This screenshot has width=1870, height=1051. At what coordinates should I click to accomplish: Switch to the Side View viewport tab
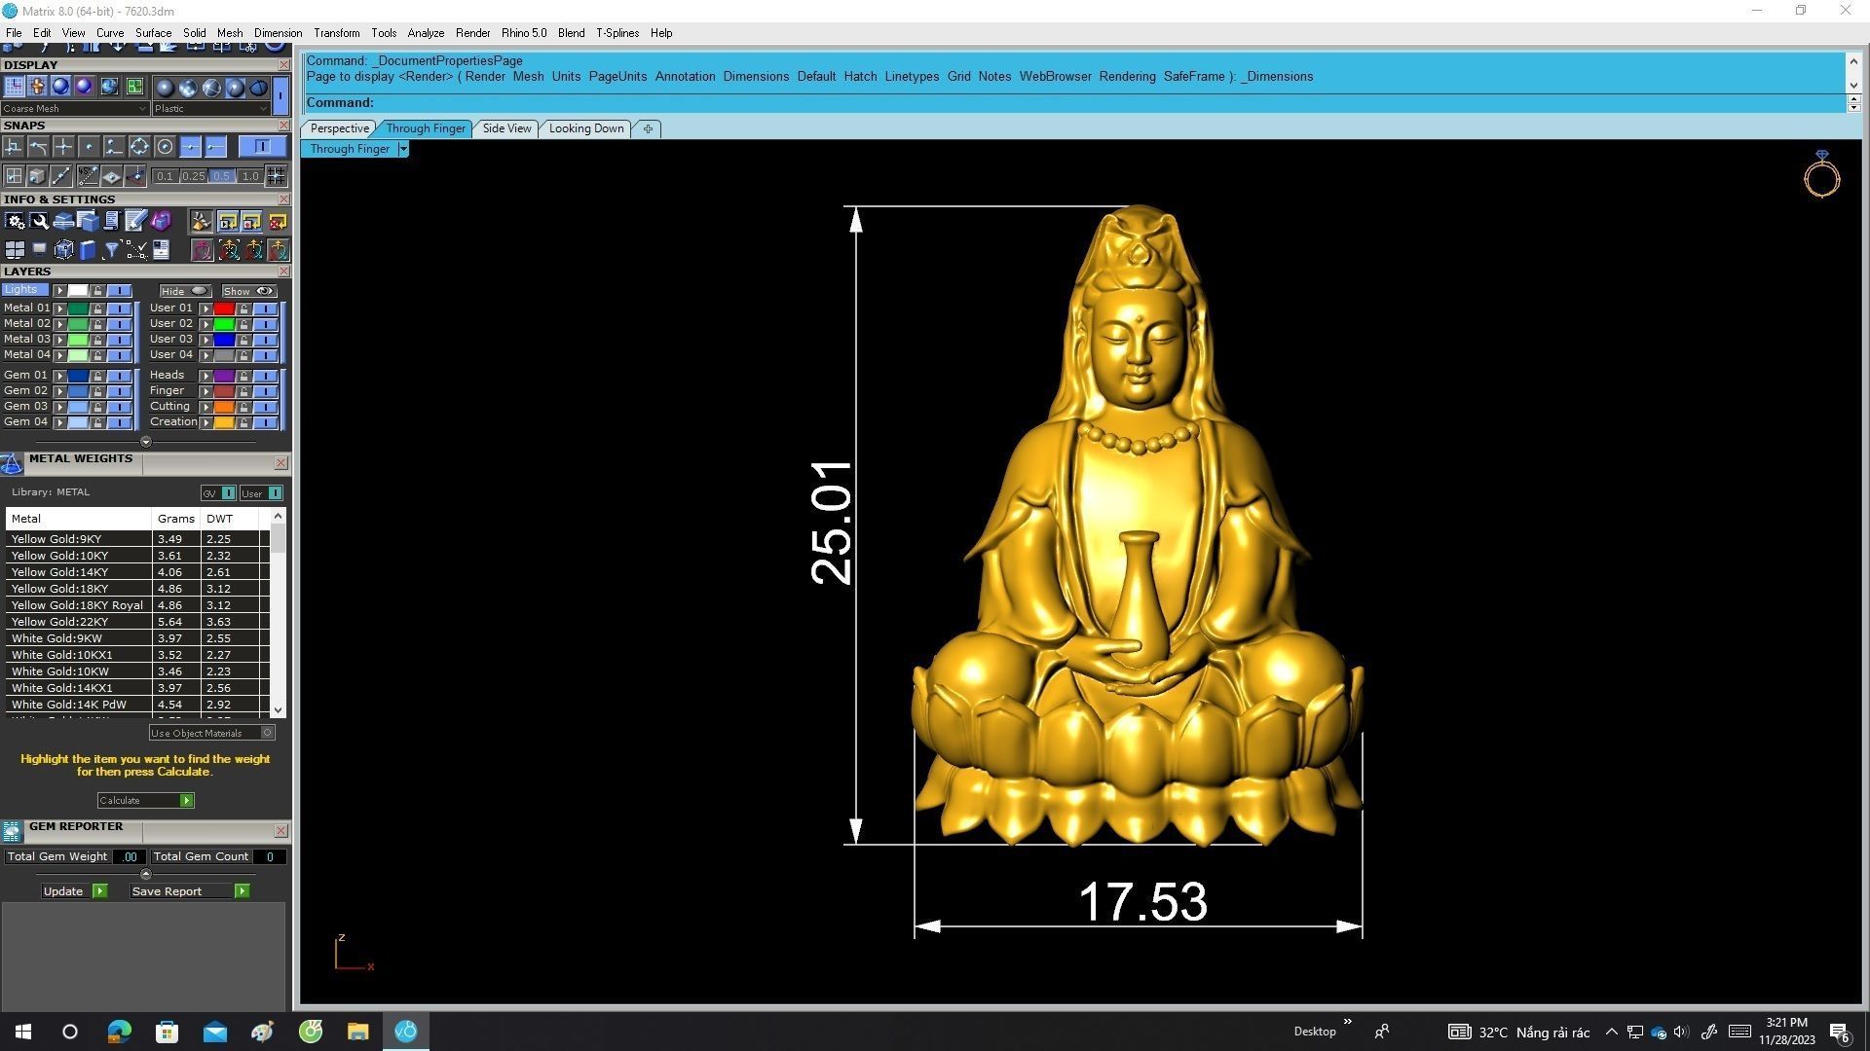pos(506,128)
